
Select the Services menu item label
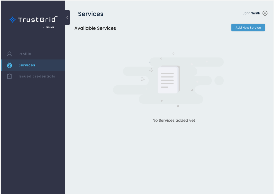pyautogui.click(x=27, y=65)
